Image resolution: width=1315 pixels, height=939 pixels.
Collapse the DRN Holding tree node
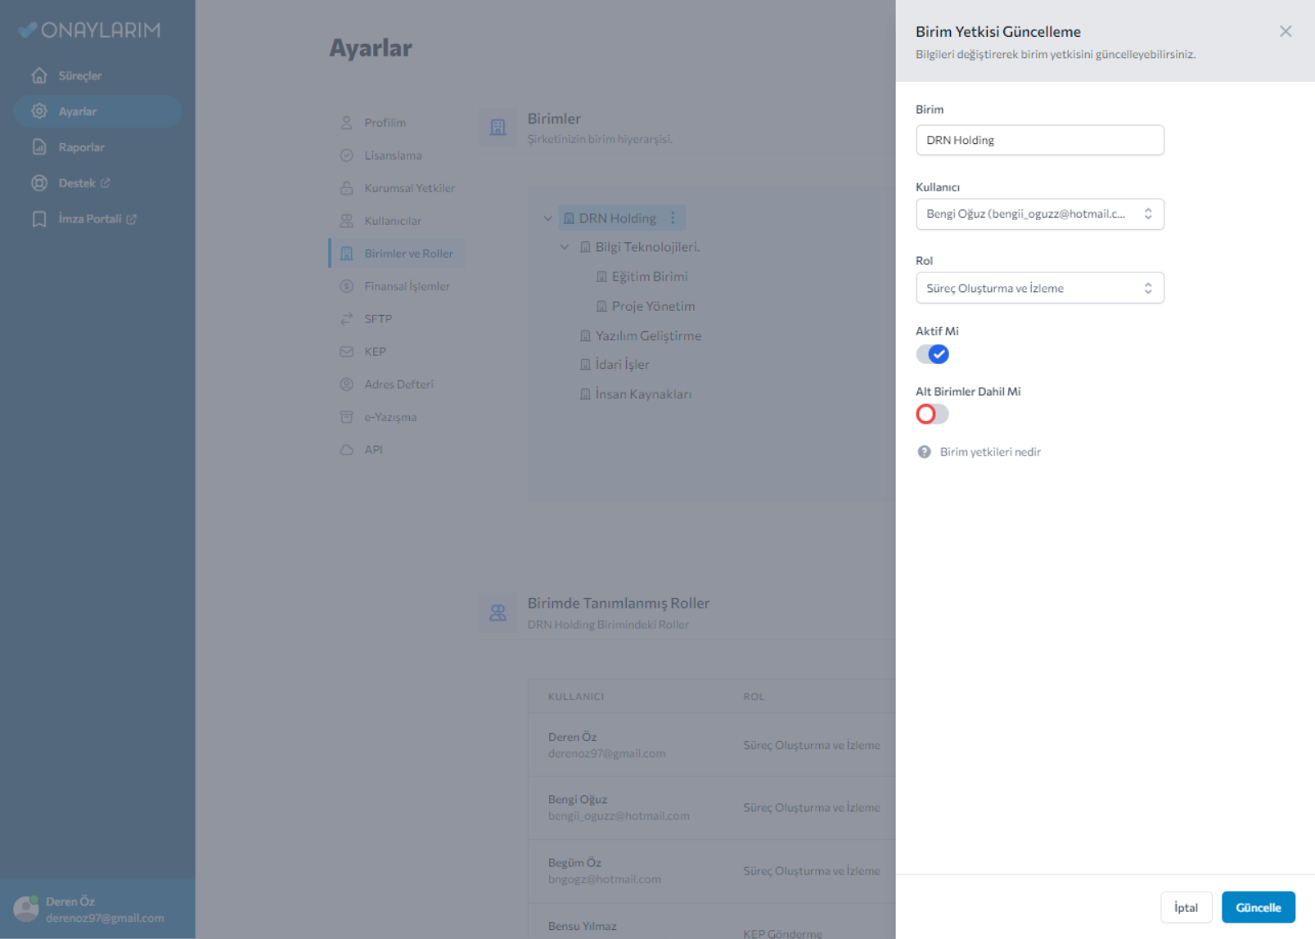point(547,218)
